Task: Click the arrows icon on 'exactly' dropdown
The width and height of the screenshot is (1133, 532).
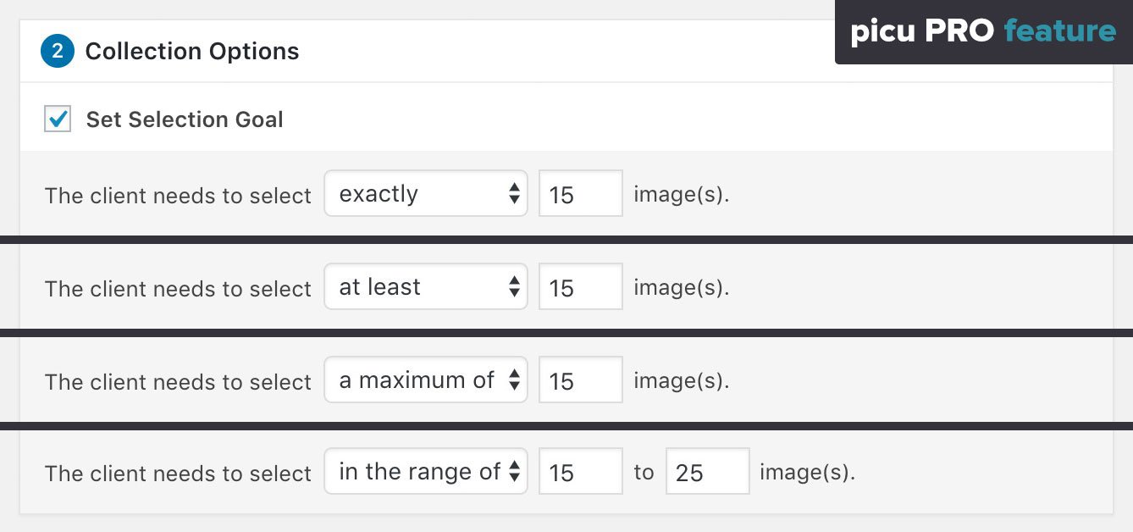Action: [514, 194]
